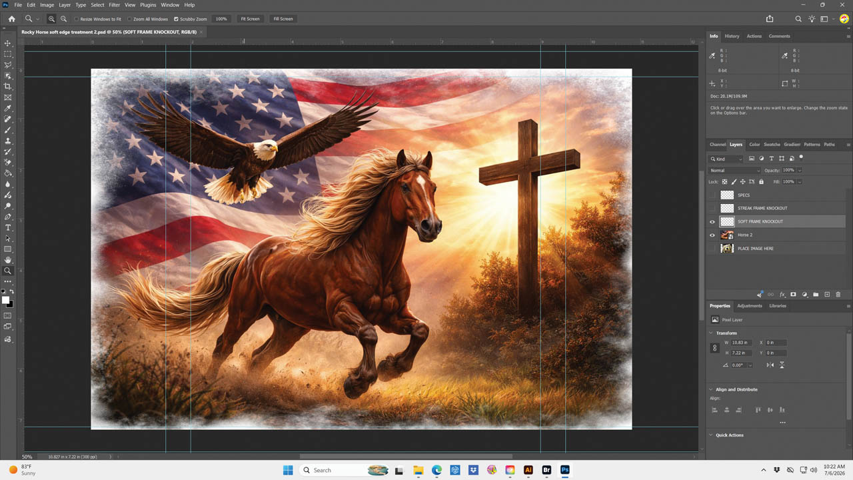The height and width of the screenshot is (480, 853).
Task: Click the Fill Screen button
Action: [x=283, y=19]
